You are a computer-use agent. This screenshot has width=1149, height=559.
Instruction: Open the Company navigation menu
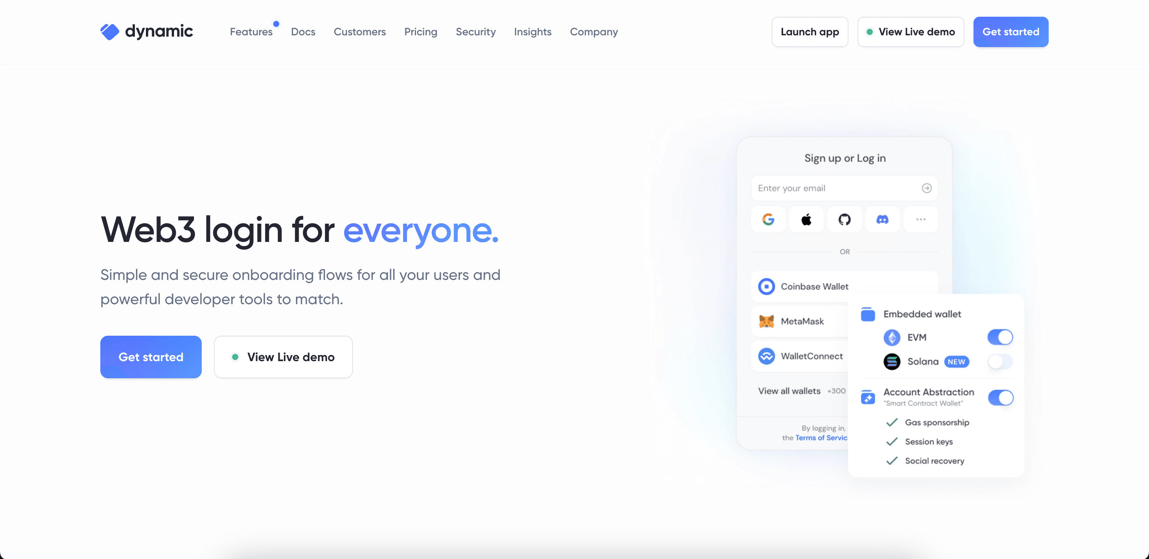[x=593, y=32]
